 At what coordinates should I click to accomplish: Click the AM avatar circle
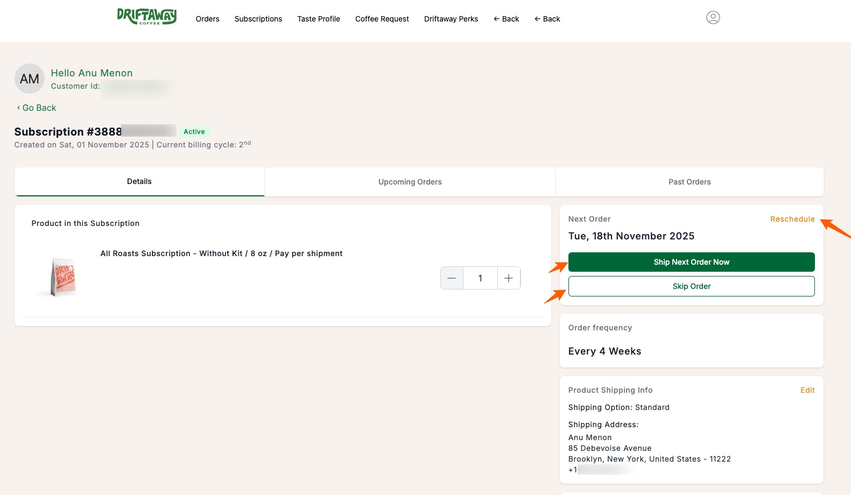tap(30, 79)
